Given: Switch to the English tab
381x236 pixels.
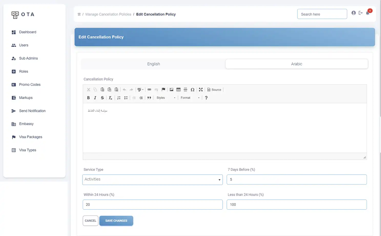Looking at the screenshot, I should [153, 64].
